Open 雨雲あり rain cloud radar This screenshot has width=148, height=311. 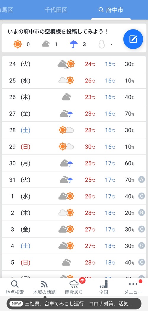pos(74,287)
